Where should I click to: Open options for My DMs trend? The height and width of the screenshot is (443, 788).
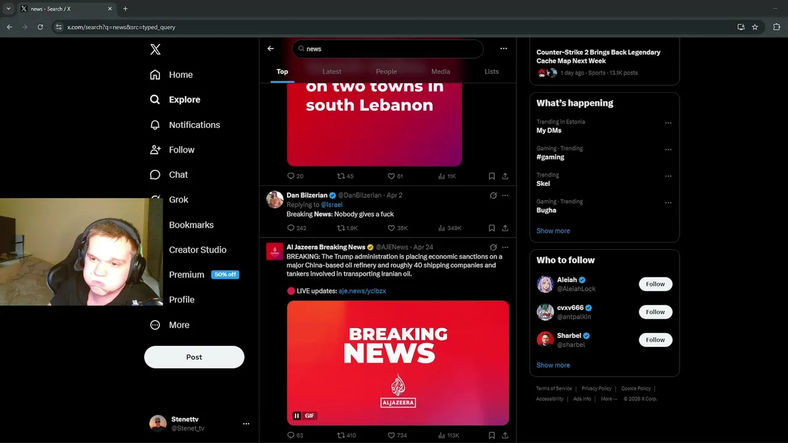668,123
